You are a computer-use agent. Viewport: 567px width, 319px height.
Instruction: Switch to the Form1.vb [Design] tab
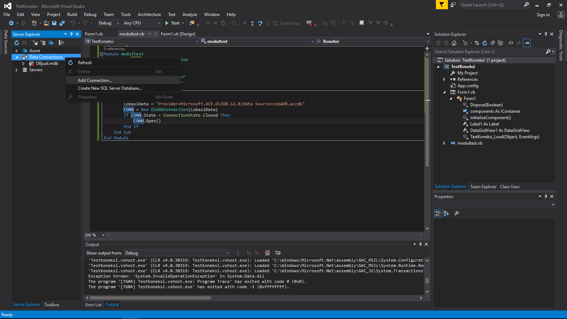[x=178, y=34]
